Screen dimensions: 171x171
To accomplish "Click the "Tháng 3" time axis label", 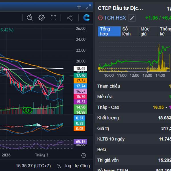I will [42, 155].
